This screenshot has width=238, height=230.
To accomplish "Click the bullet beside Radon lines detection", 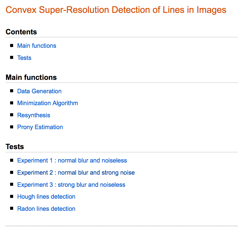I will pos(12,208).
